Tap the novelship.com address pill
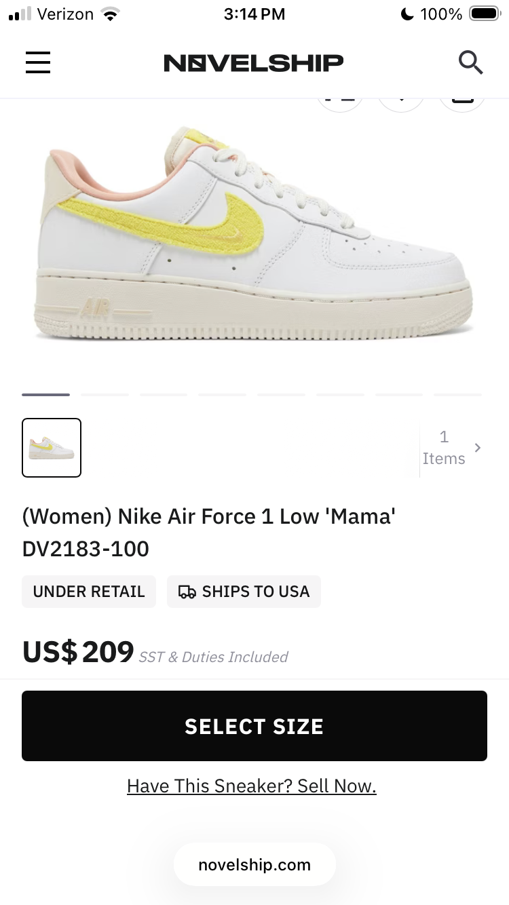This screenshot has width=509, height=905. (x=254, y=865)
